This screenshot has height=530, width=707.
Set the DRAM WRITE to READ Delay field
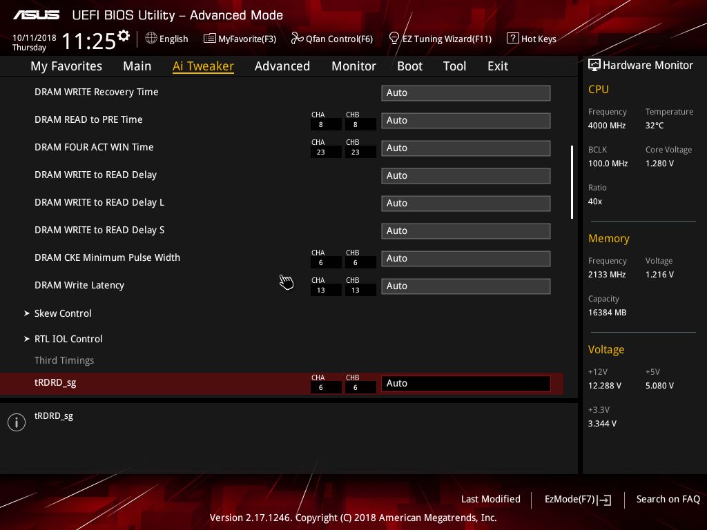tap(466, 176)
